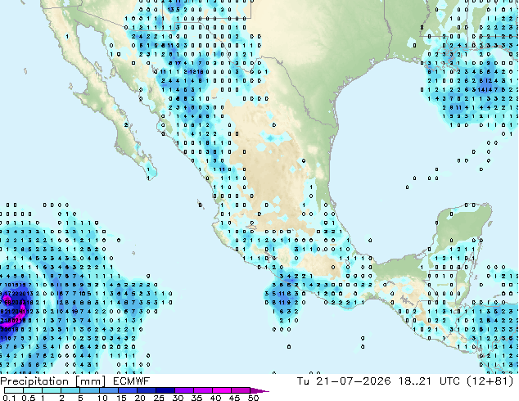Select the 2–5 mm cyan legend swatch
Image resolution: width=519 pixels, height=401 pixels.
tap(70, 390)
